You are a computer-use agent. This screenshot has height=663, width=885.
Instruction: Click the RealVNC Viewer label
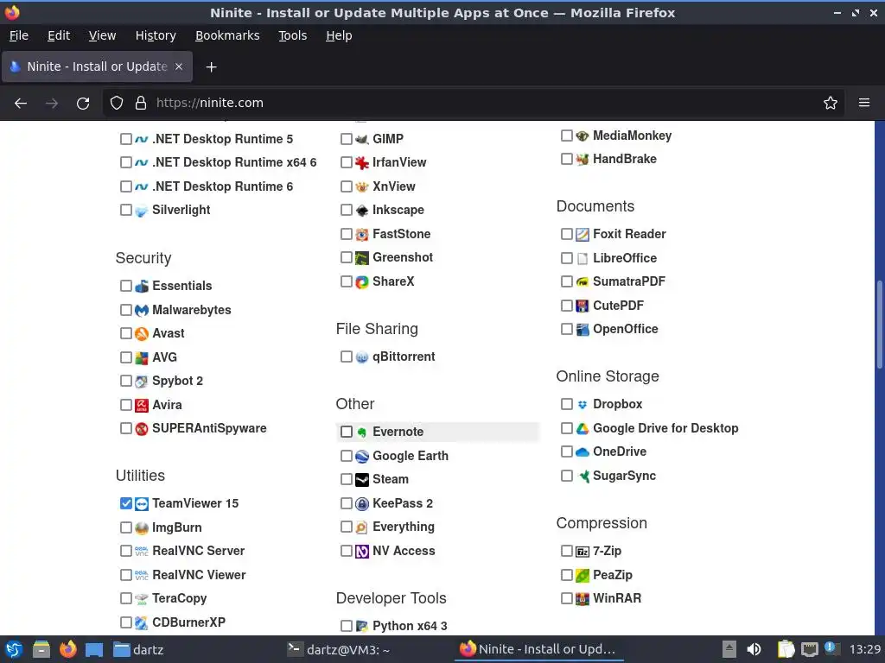coord(200,575)
